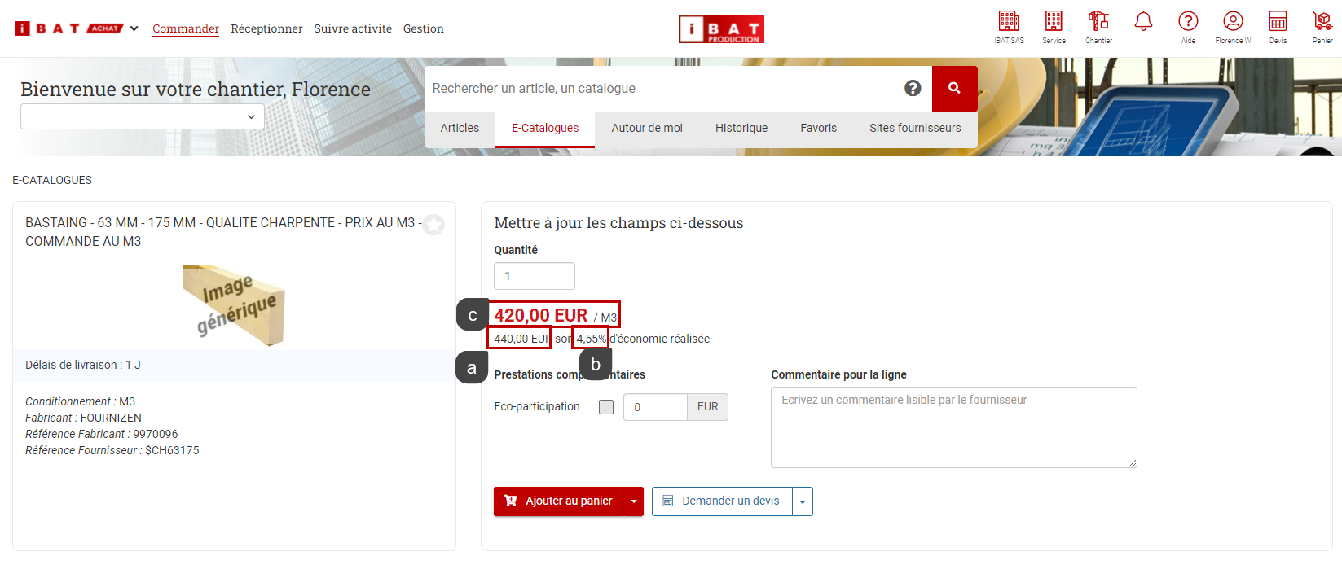This screenshot has width=1342, height=565.
Task: Expand the chantier selection dropdown
Action: [142, 116]
